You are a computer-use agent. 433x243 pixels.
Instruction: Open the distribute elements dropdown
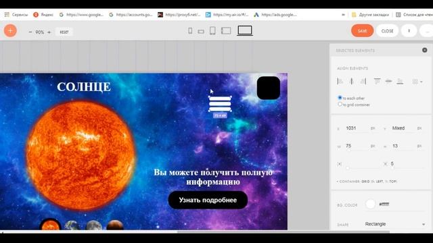point(417,82)
